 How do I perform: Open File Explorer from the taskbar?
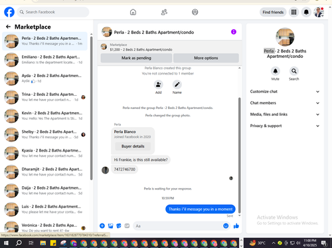[x=42, y=243]
